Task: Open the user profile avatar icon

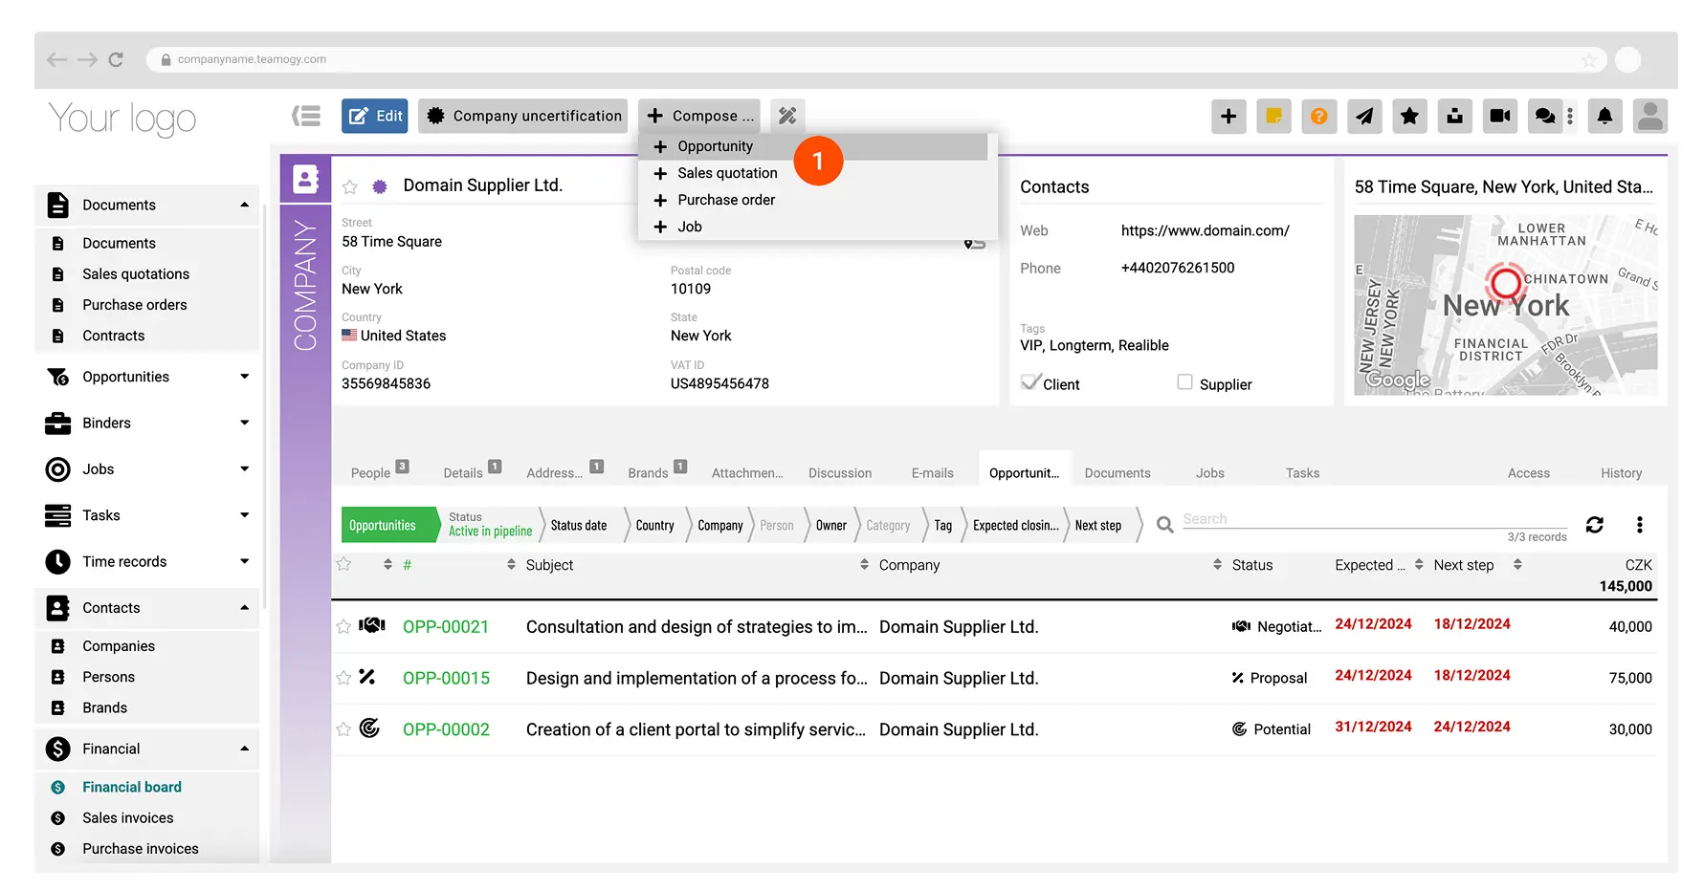Action: coord(1650,116)
